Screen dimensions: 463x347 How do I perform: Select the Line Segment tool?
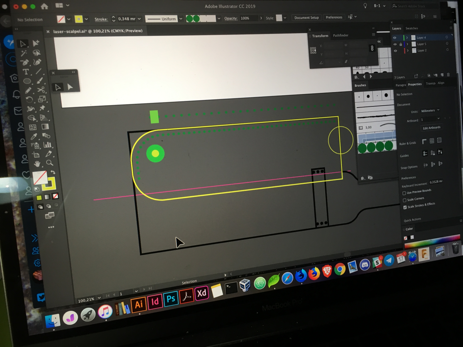[39, 71]
